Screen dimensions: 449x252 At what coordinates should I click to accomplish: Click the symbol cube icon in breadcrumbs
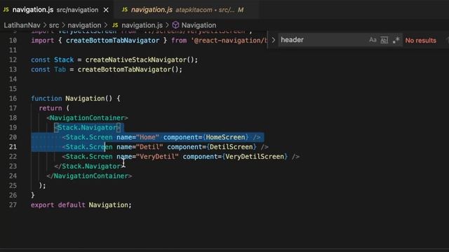[x=175, y=25]
